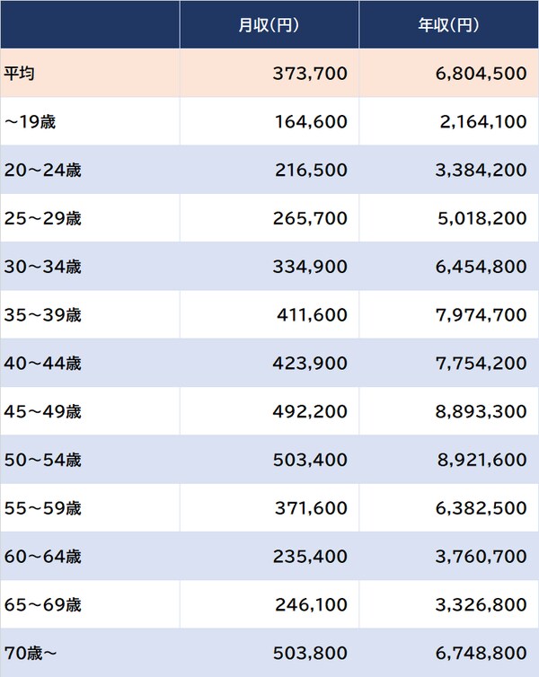The width and height of the screenshot is (539, 677).
Task: Select the 70歳～ row label
Action: [x=31, y=654]
